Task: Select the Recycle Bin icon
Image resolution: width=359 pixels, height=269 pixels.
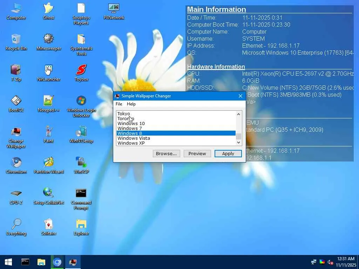Action: point(16,42)
